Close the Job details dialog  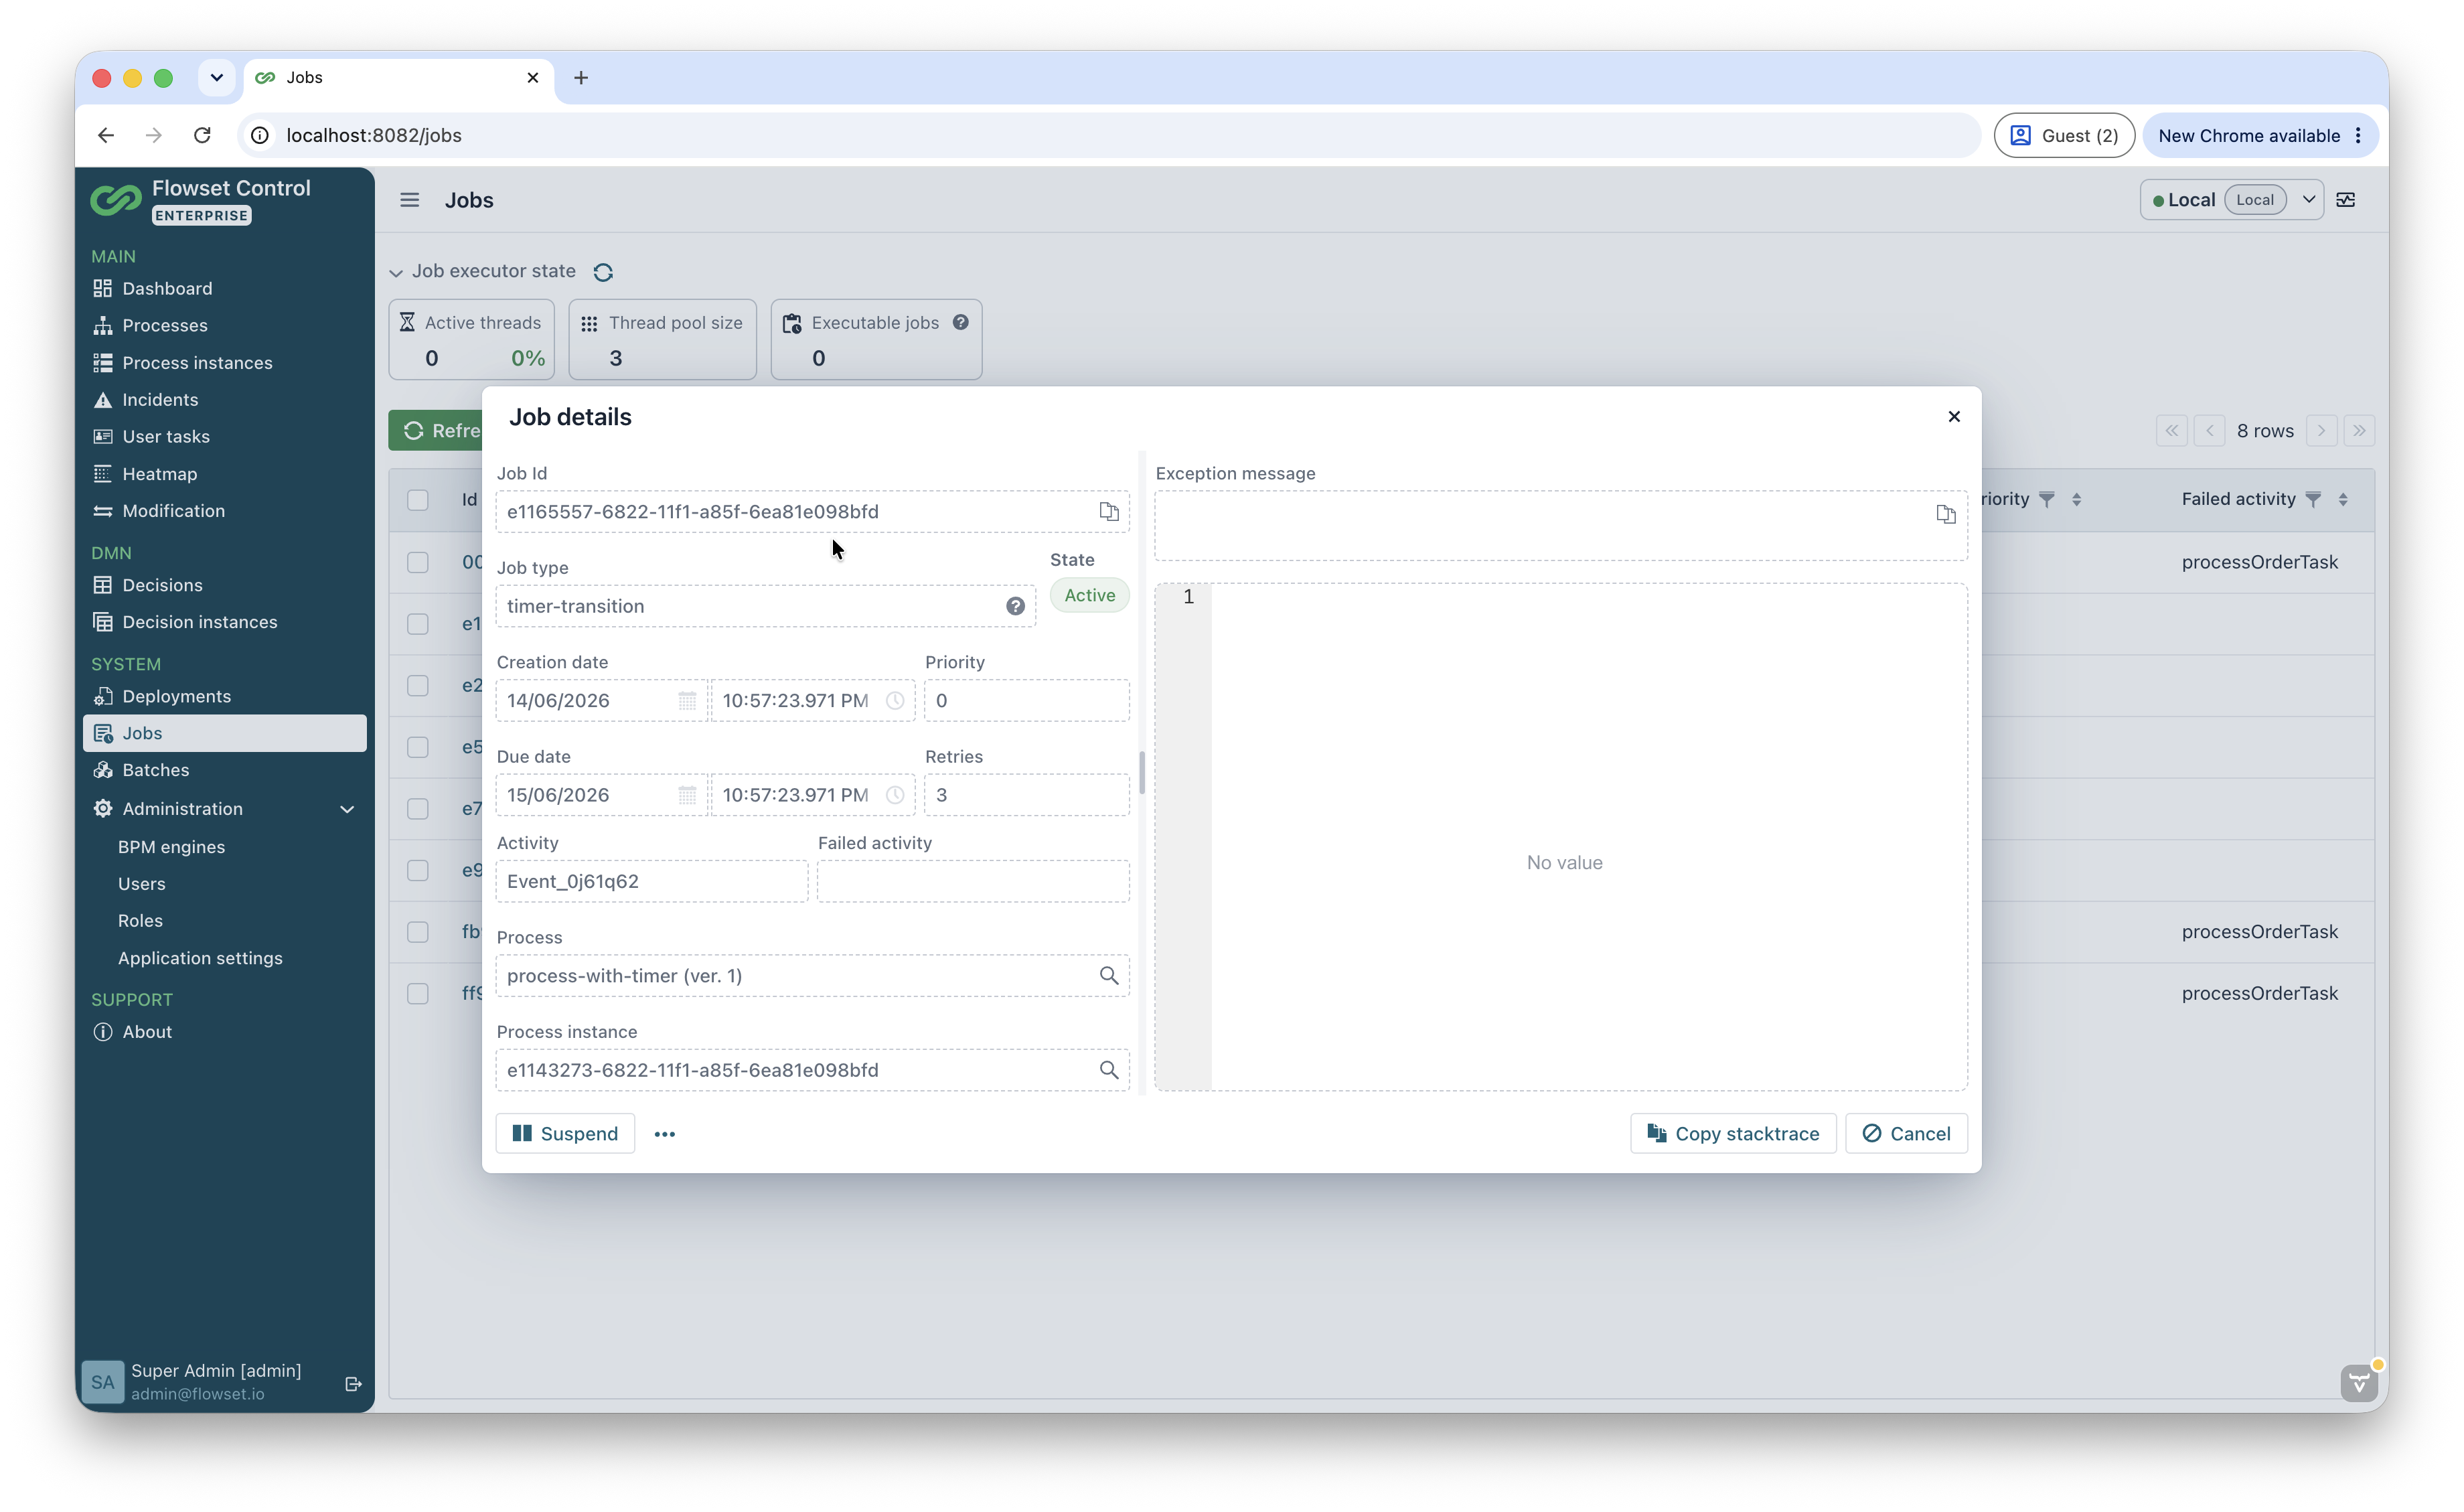[x=1954, y=416]
